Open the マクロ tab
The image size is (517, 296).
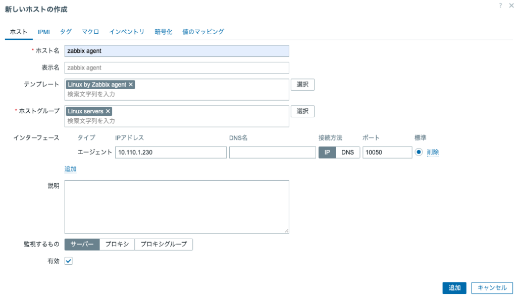pos(90,32)
